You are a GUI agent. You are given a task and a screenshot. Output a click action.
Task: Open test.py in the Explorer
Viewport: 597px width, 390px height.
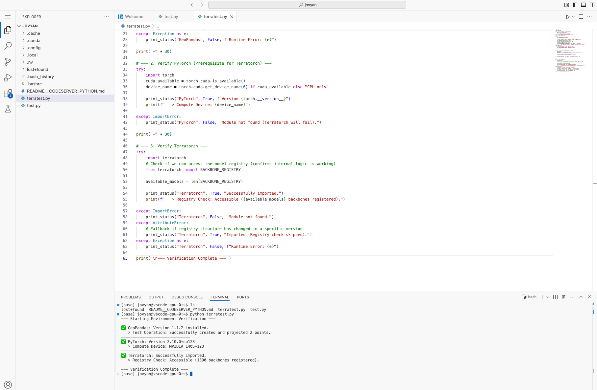(x=65, y=105)
